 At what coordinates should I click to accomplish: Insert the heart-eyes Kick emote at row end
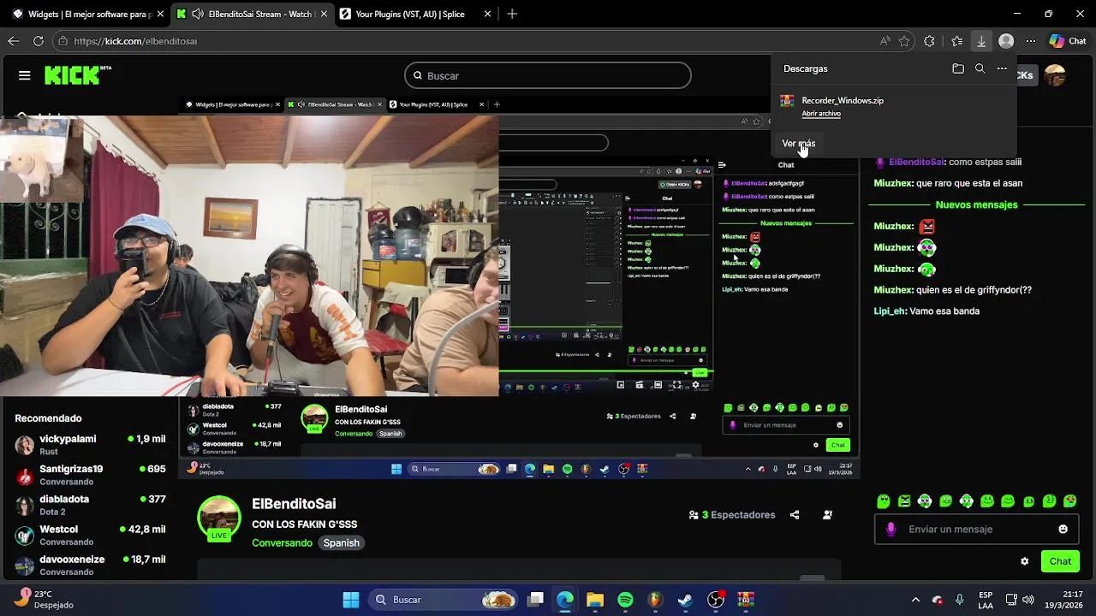[1069, 501]
